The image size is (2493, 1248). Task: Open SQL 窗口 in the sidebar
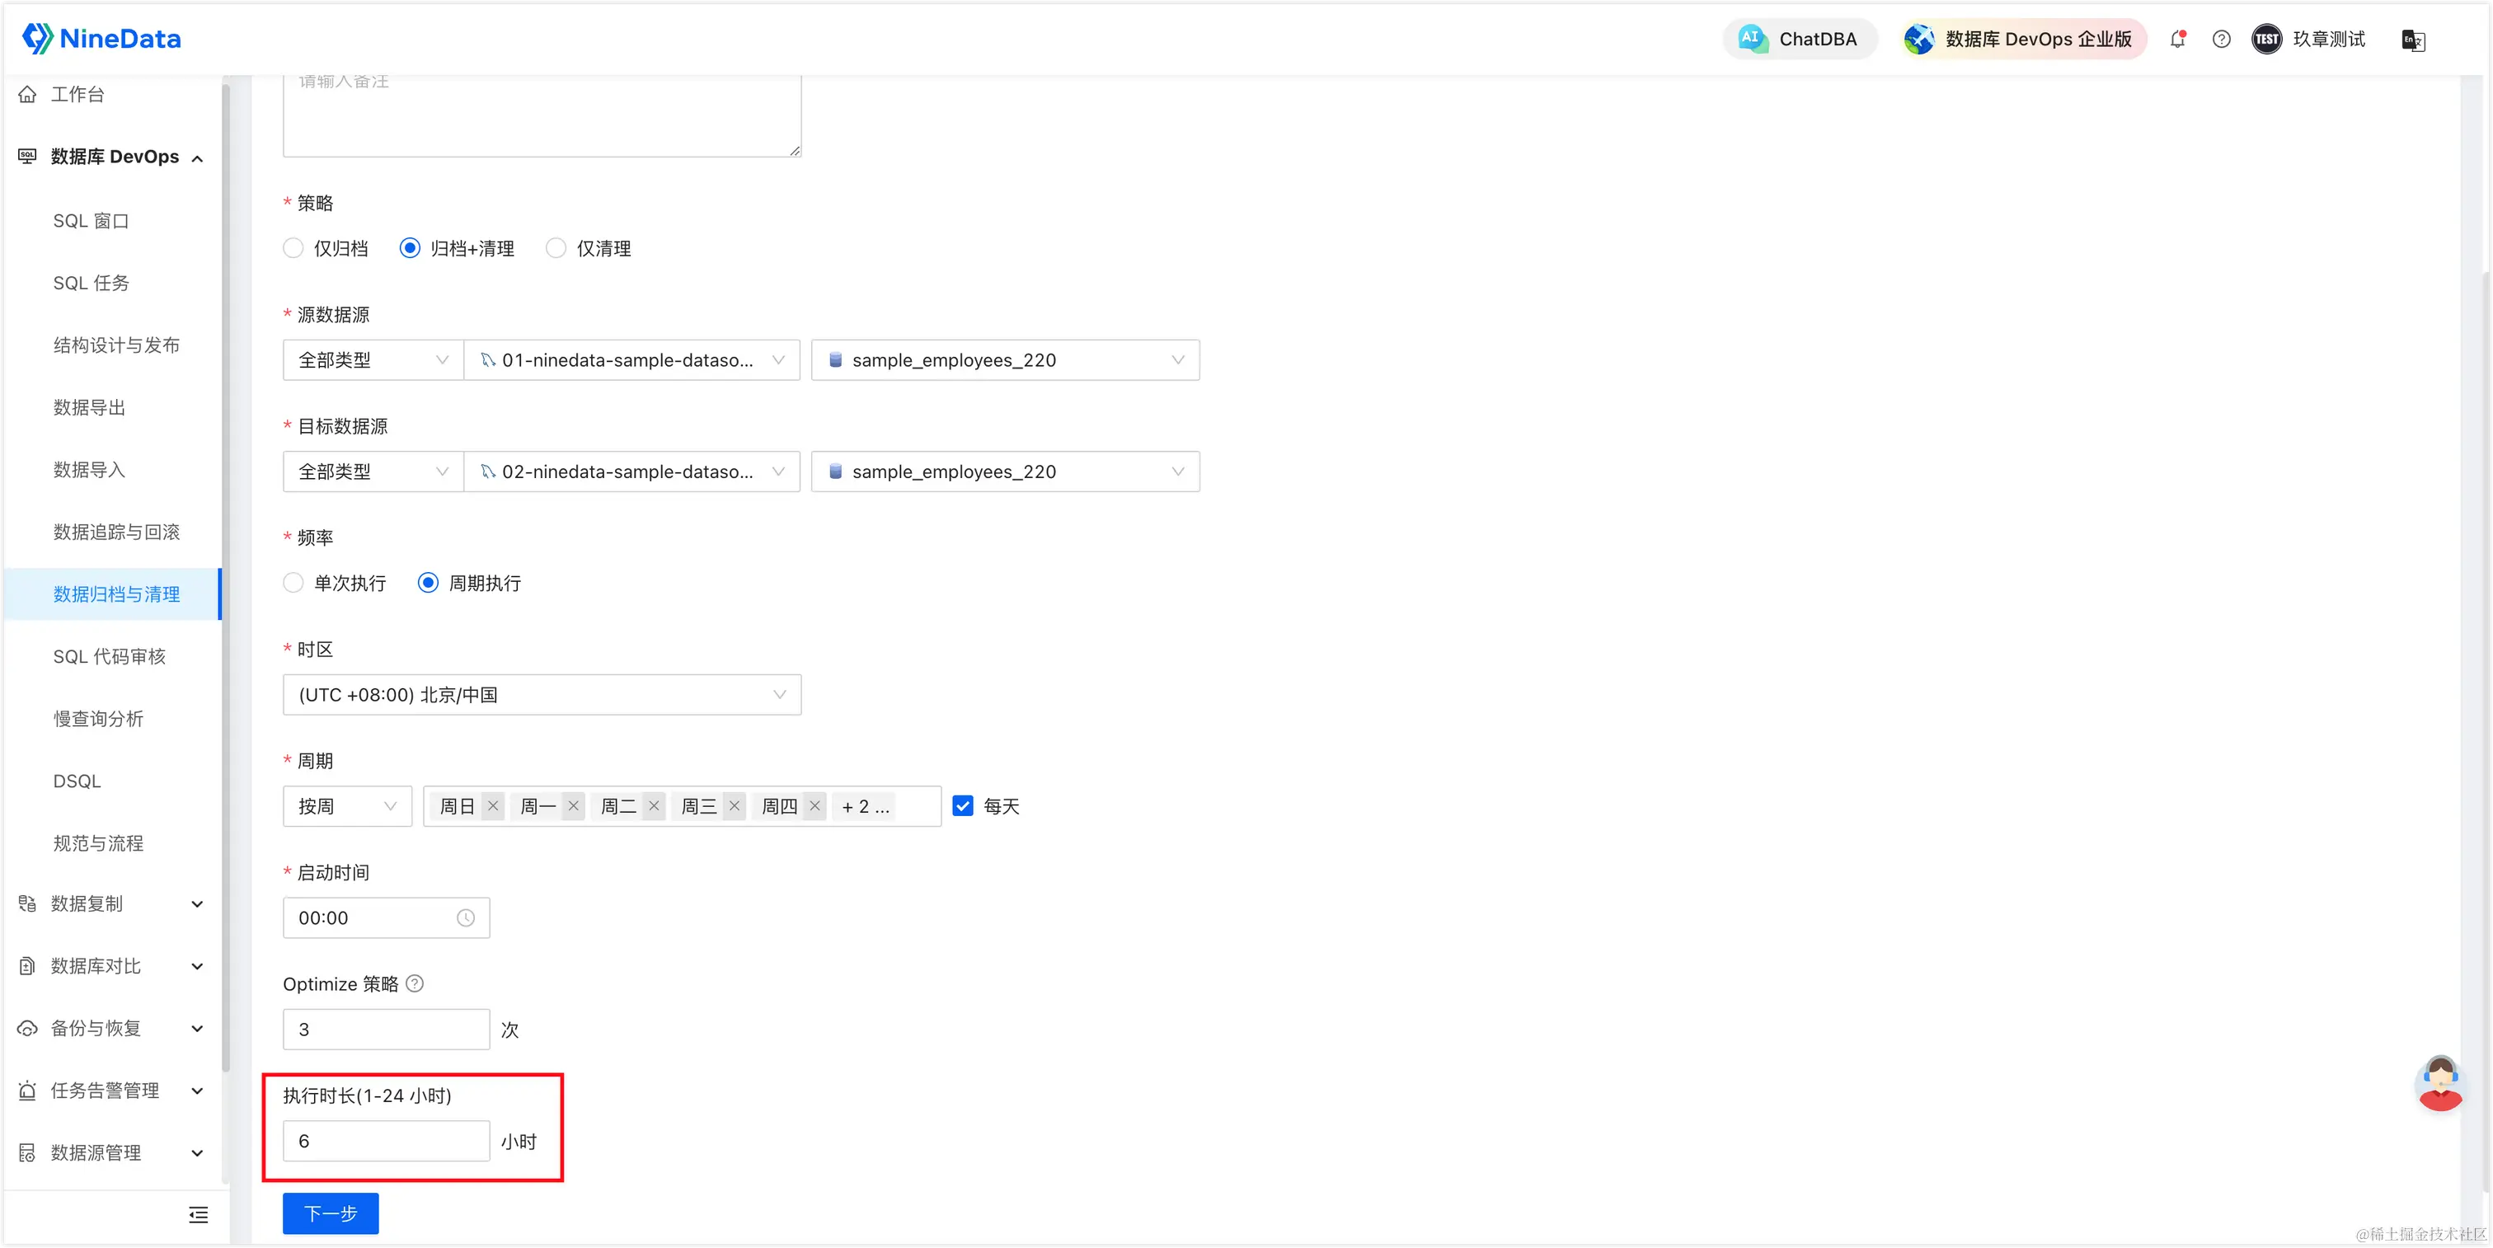point(91,221)
